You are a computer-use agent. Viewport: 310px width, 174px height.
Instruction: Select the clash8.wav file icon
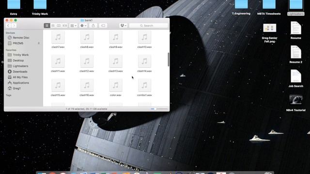click(x=87, y=37)
